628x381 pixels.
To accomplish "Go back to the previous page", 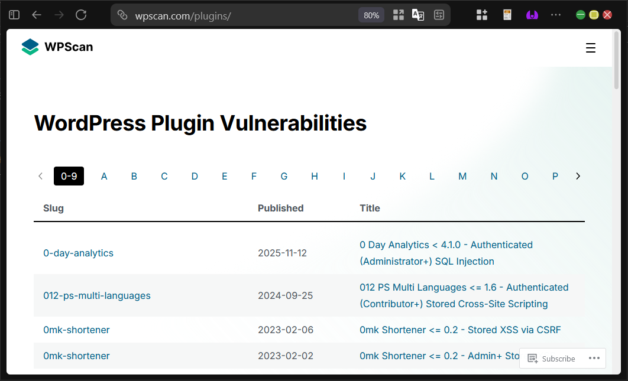I will tap(37, 15).
